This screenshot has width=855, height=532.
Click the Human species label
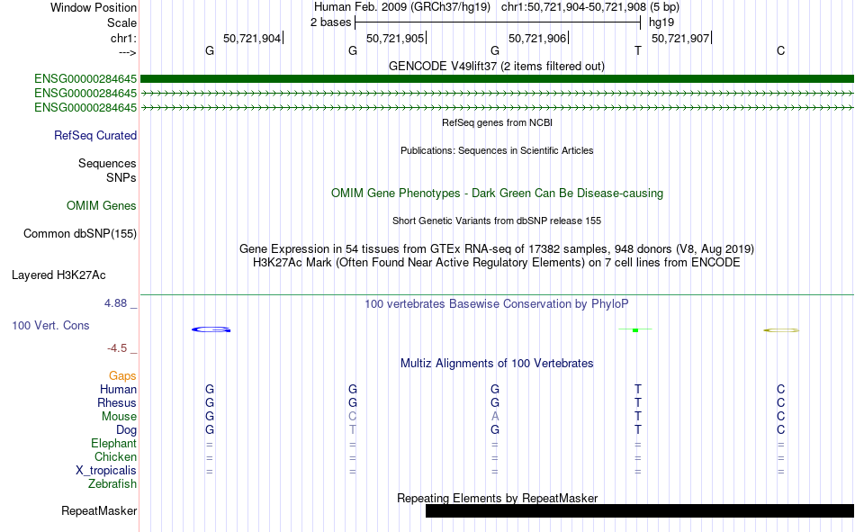118,389
